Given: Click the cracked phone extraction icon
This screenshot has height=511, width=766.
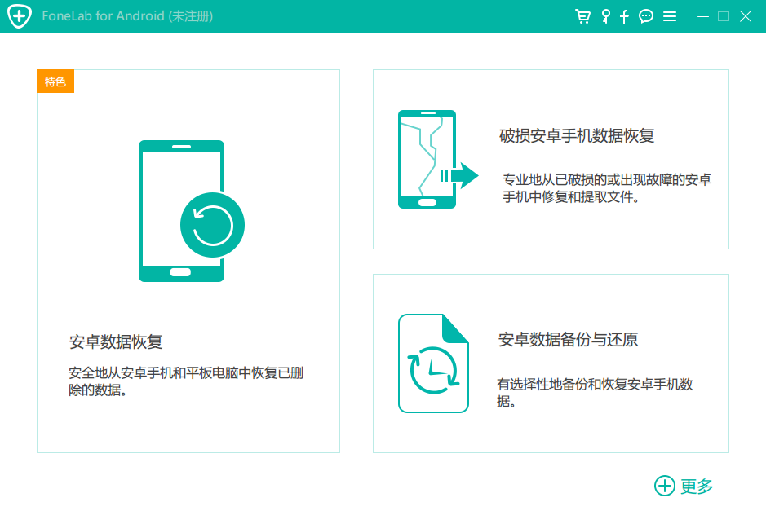Looking at the screenshot, I should [438, 160].
